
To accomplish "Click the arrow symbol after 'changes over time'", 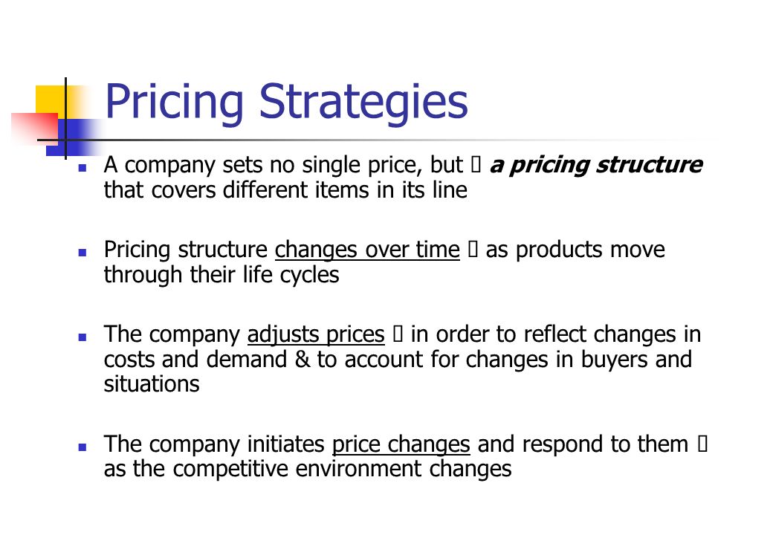I will [472, 249].
